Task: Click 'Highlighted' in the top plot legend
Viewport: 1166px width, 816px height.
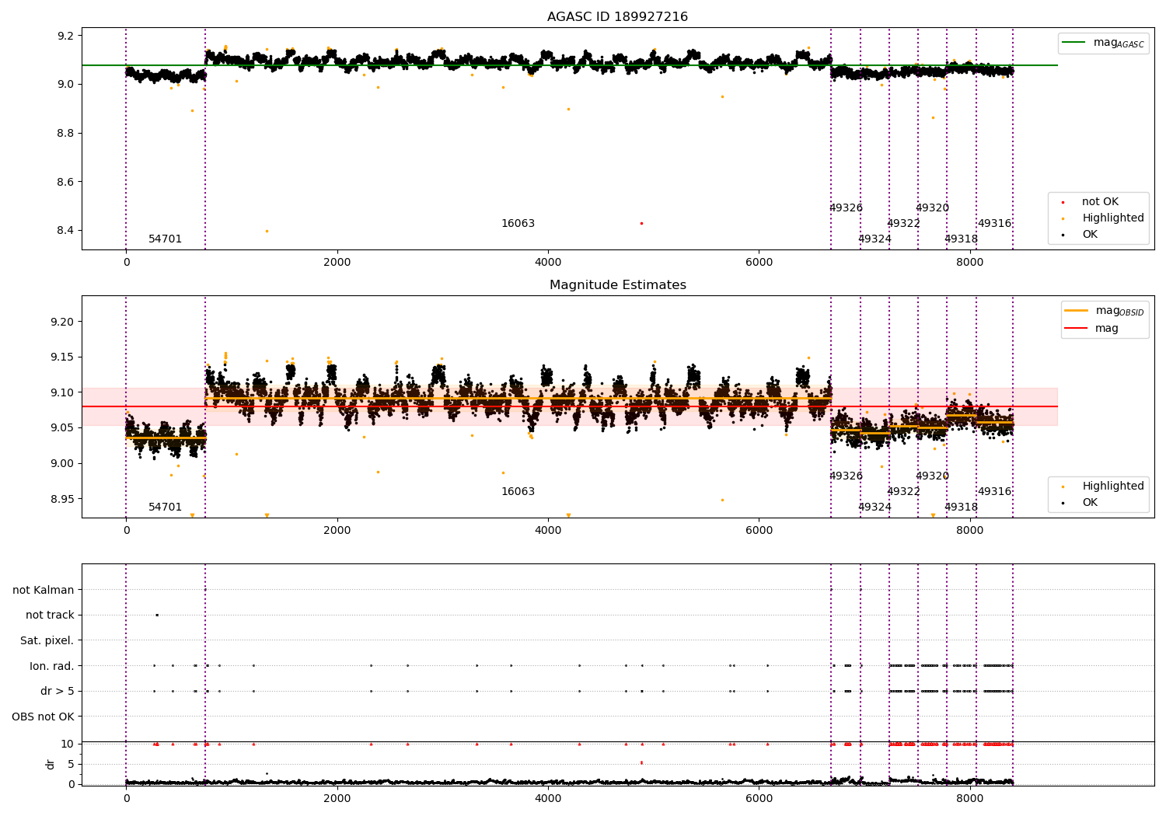Action: (x=1113, y=218)
